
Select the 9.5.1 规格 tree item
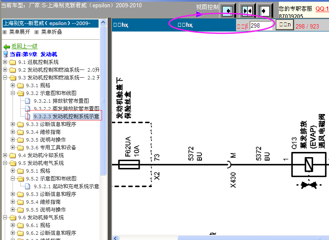[x=38, y=171]
